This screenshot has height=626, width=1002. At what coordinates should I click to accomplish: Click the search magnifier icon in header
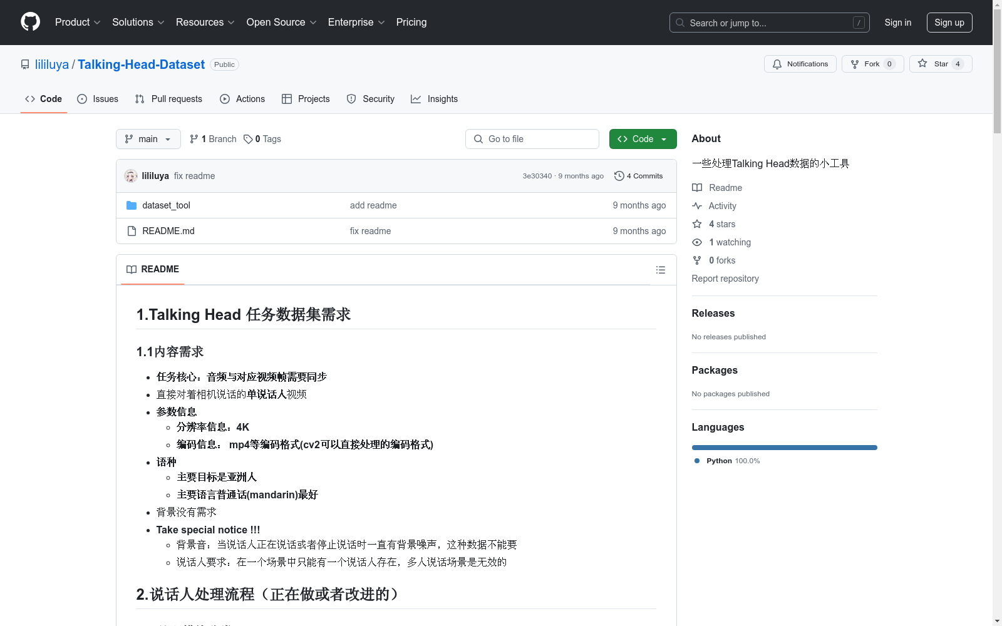(680, 23)
